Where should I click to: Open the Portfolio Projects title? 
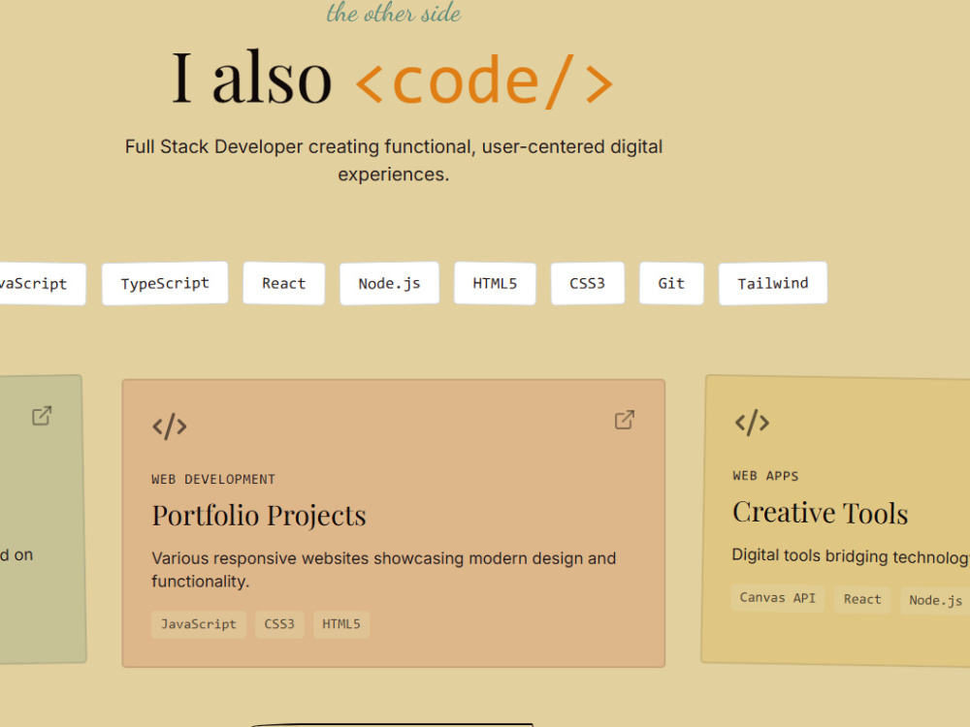tap(259, 516)
